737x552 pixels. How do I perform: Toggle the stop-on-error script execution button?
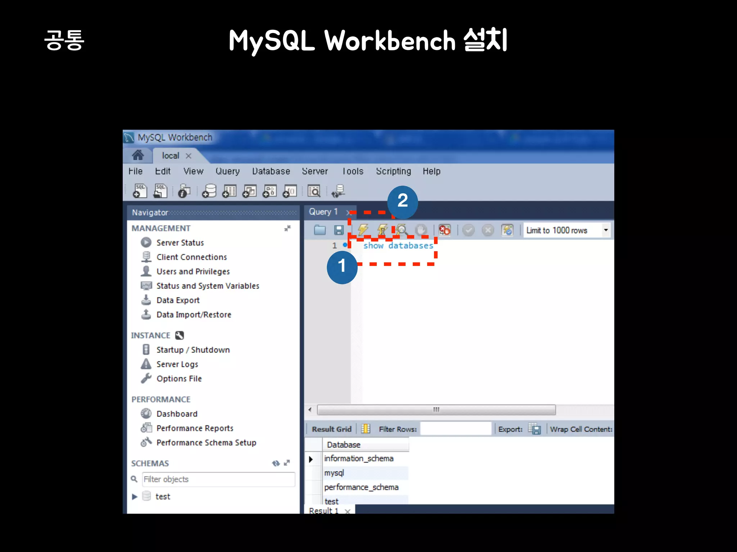(x=444, y=230)
